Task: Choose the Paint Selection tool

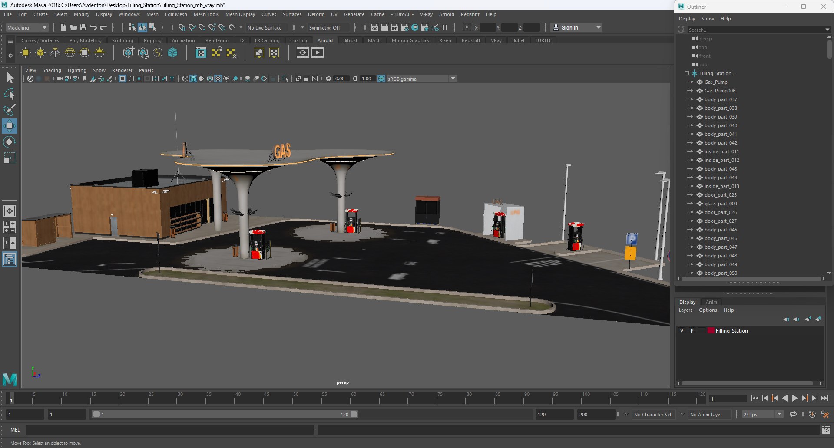Action: click(10, 110)
